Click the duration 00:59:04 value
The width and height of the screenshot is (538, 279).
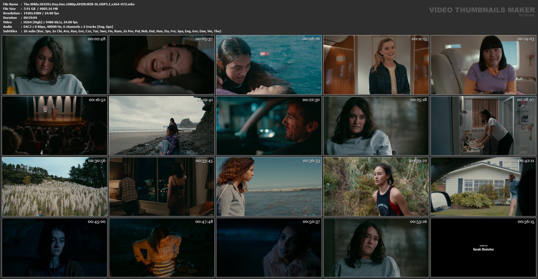pos(30,18)
